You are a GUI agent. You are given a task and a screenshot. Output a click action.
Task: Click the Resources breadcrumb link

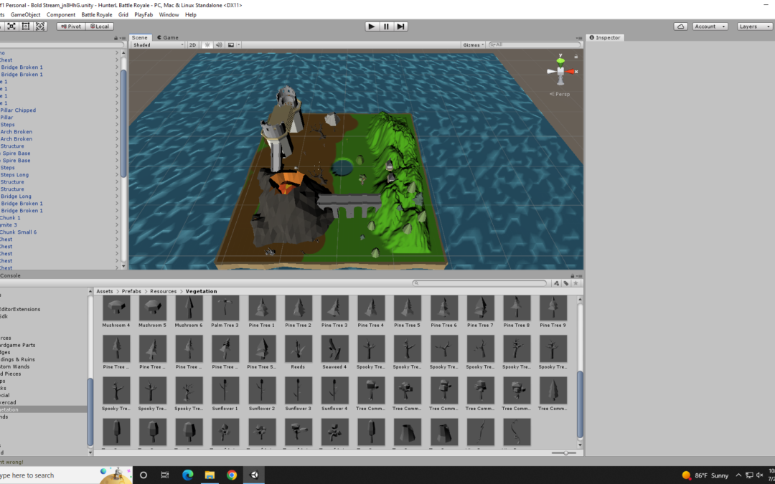[x=163, y=291]
